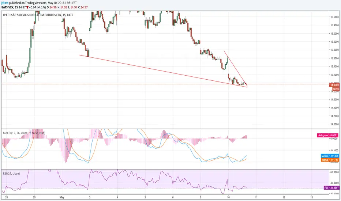Click the BATS:VXX, 15 symbol text

10,7
